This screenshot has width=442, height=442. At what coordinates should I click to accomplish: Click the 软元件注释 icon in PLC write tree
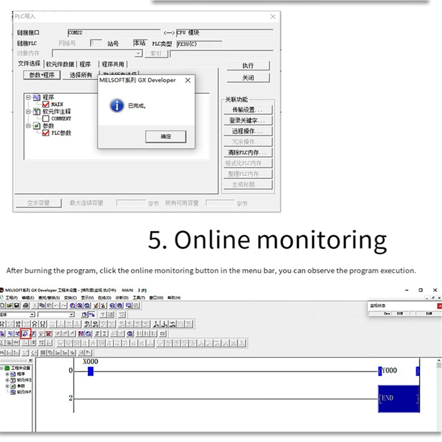click(x=36, y=112)
